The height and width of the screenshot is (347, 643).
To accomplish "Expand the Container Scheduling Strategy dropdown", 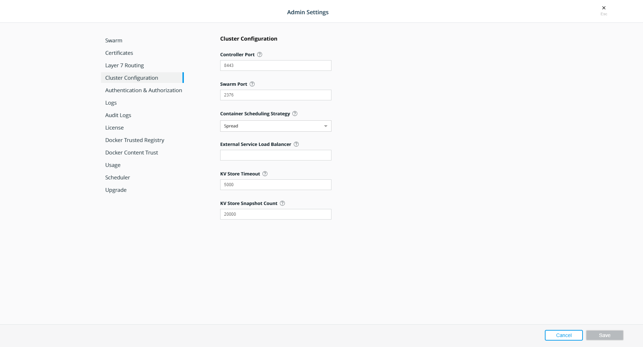I will pyautogui.click(x=276, y=126).
